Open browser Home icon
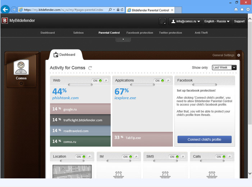 tap(236, 10)
